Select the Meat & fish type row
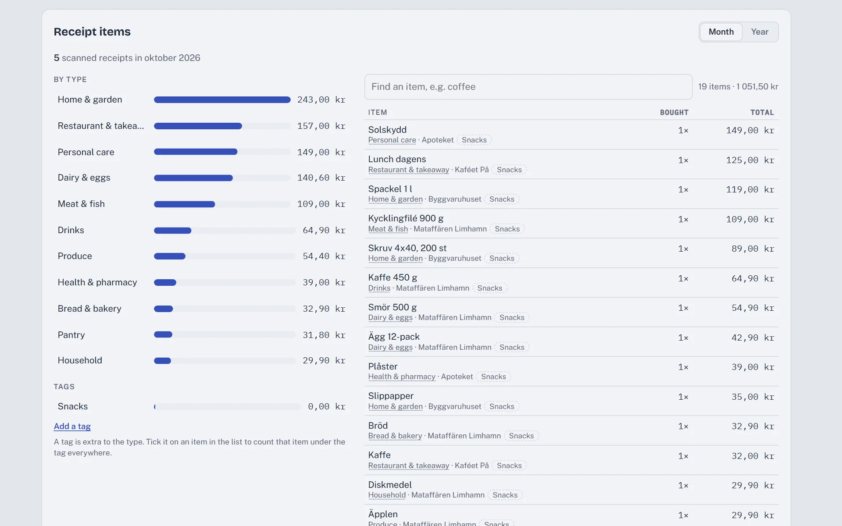 click(201, 204)
